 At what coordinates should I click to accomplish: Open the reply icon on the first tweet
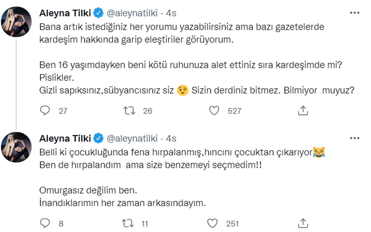click(45, 110)
